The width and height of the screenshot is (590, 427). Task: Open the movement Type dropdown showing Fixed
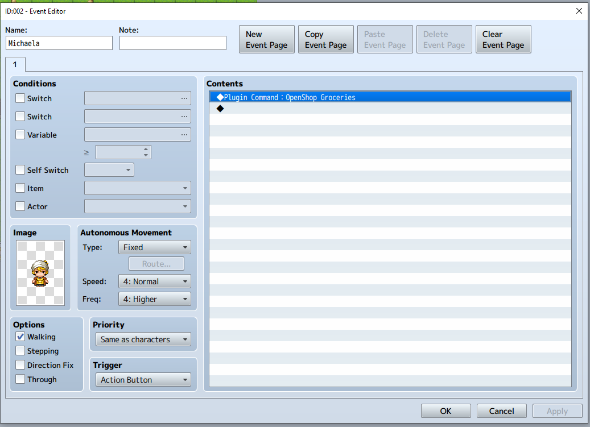click(155, 247)
